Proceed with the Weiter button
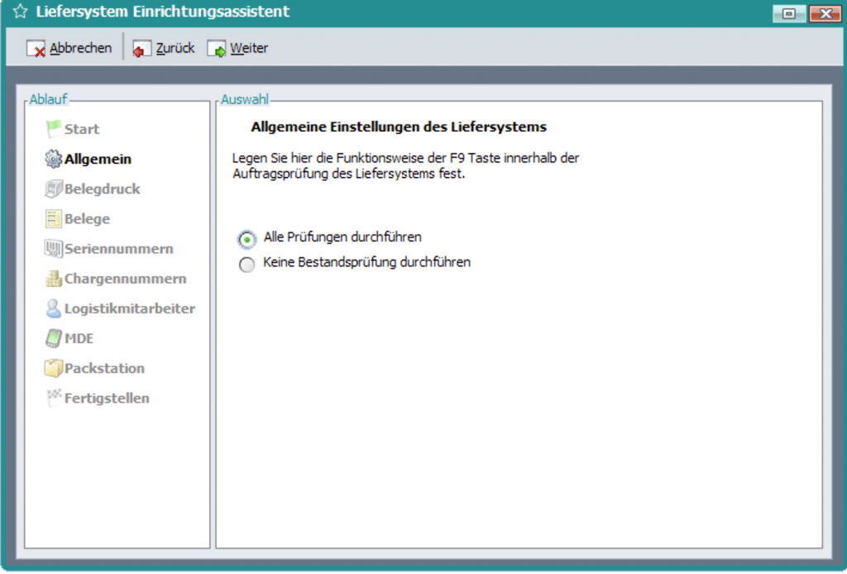The width and height of the screenshot is (847, 574). (x=238, y=48)
